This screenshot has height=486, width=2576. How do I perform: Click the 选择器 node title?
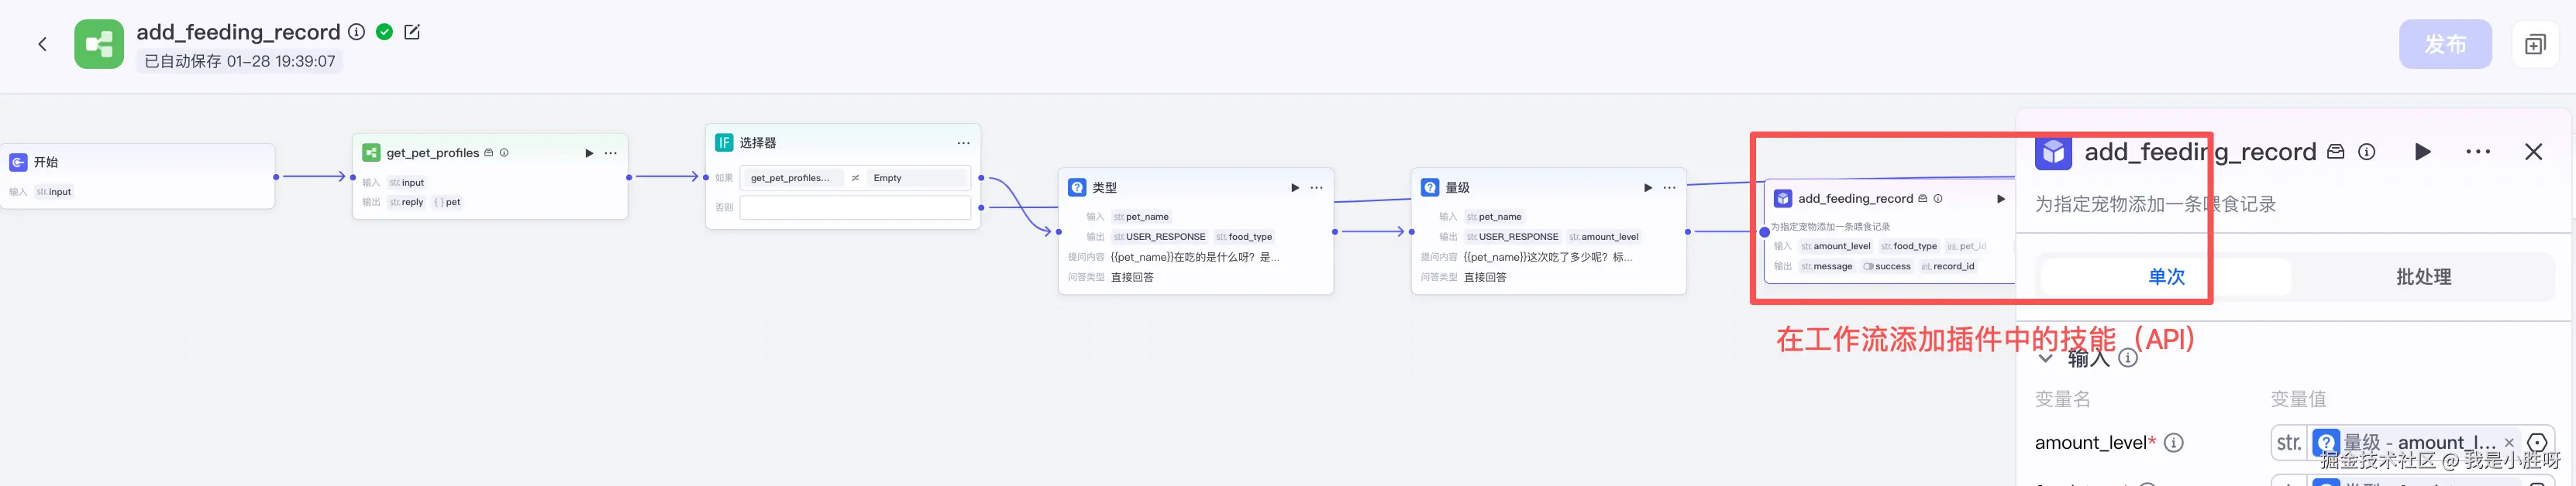(758, 142)
